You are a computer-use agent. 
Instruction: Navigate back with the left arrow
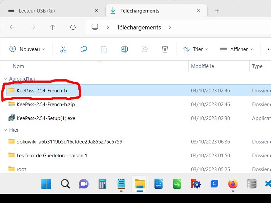(12, 27)
